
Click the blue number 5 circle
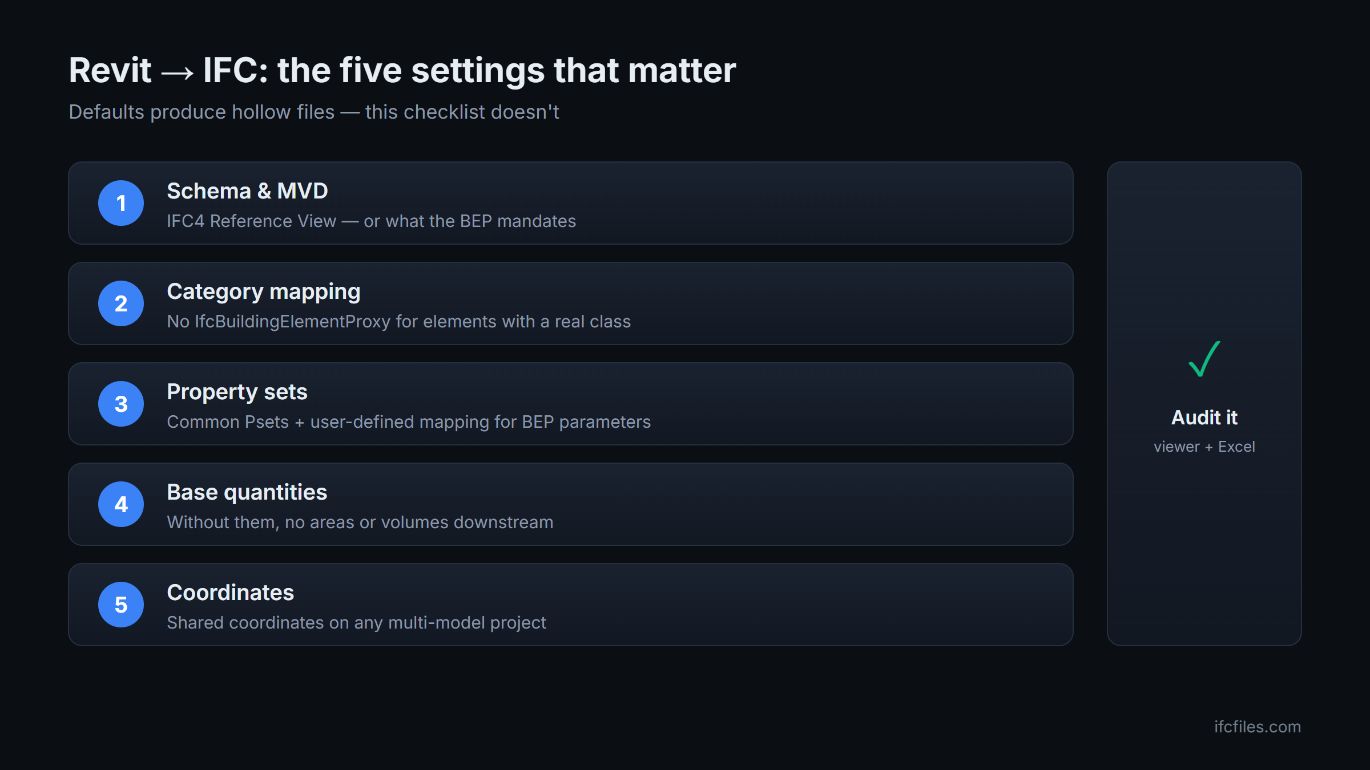click(x=121, y=605)
